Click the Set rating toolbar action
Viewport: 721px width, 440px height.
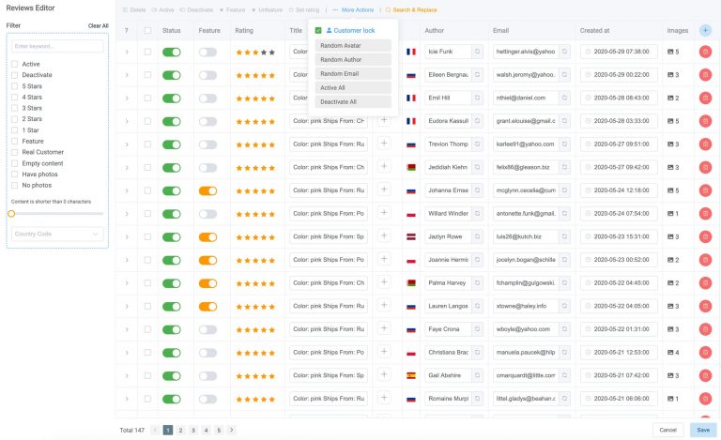coord(304,9)
